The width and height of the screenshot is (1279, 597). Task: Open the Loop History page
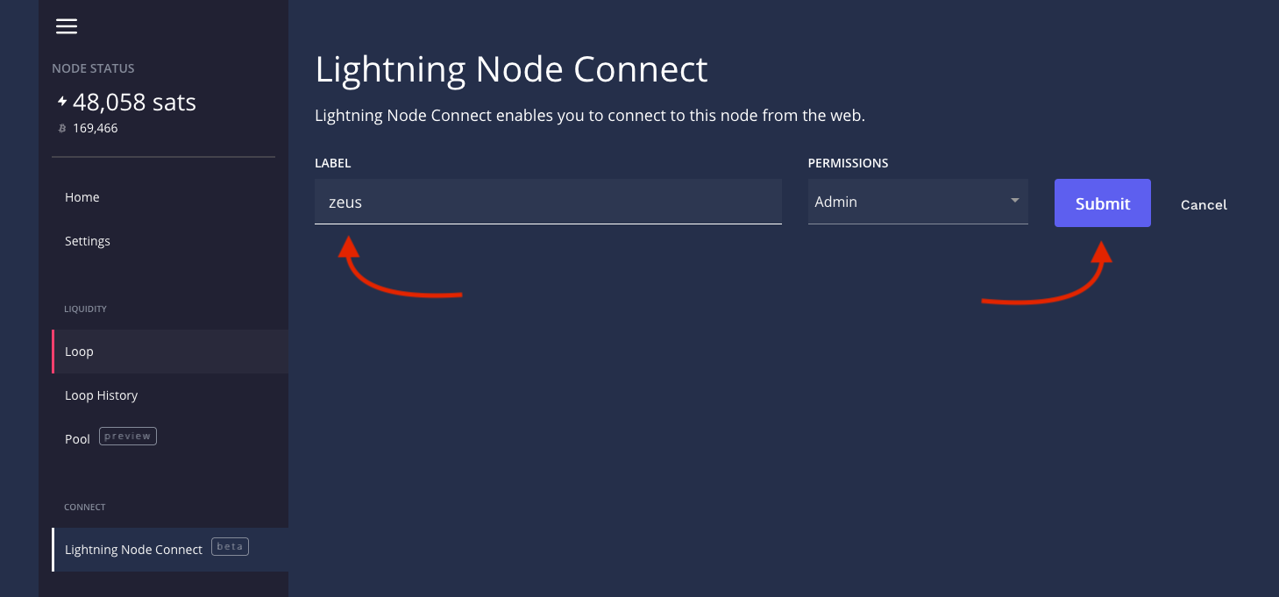(102, 395)
